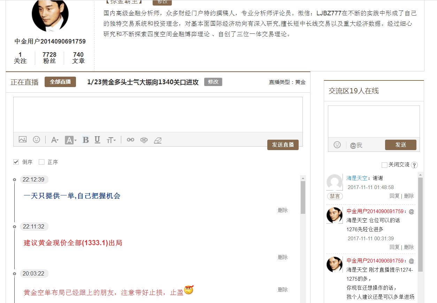Click the eraser clear-formatting icon
This screenshot has height=303, width=437.
(158, 140)
